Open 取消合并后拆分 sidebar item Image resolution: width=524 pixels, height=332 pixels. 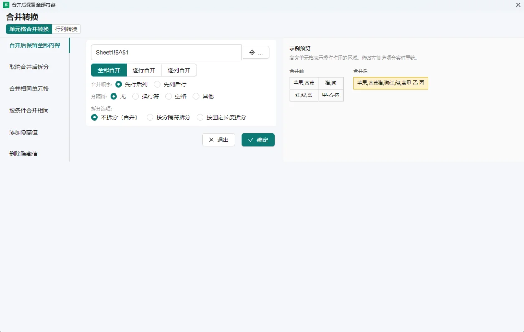pos(35,67)
